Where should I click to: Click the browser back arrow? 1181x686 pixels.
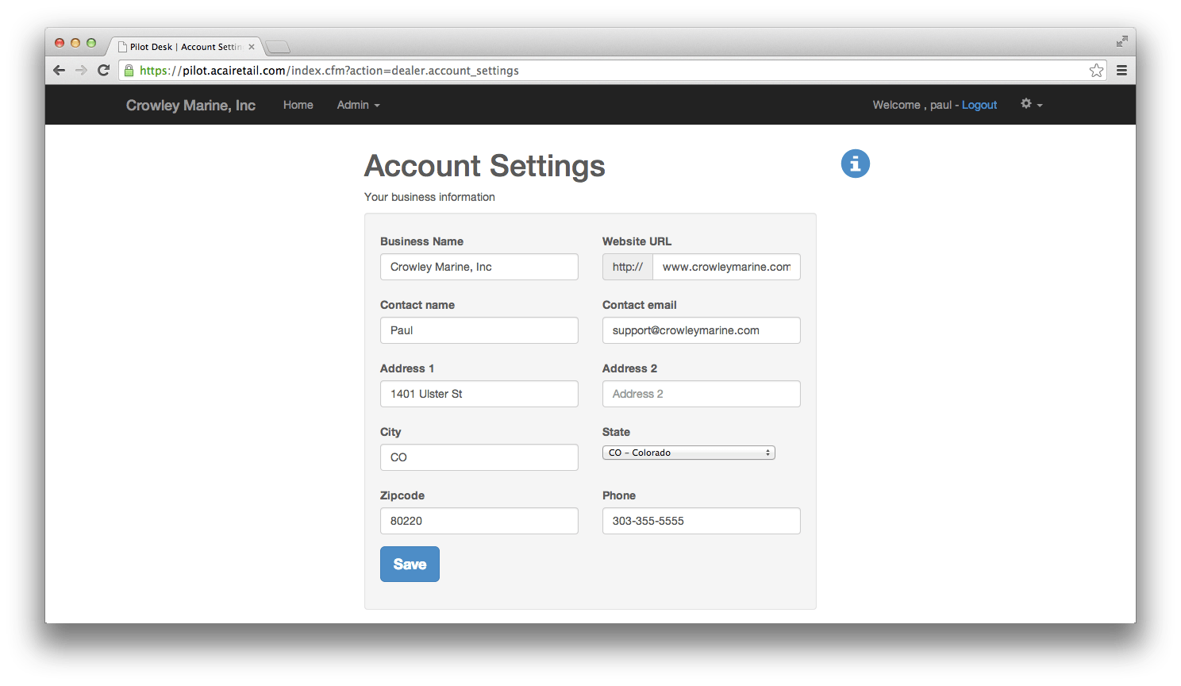point(59,70)
